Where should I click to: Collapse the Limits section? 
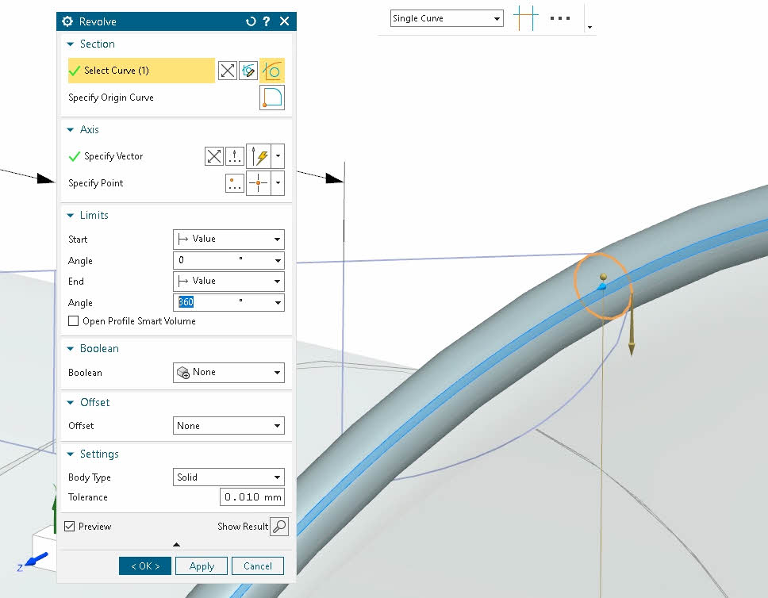(x=71, y=216)
